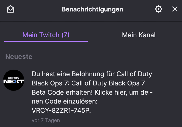This screenshot has height=127, width=182.
Task: Click the code VRCY-8ZZR1-745P
Action: (x=61, y=111)
